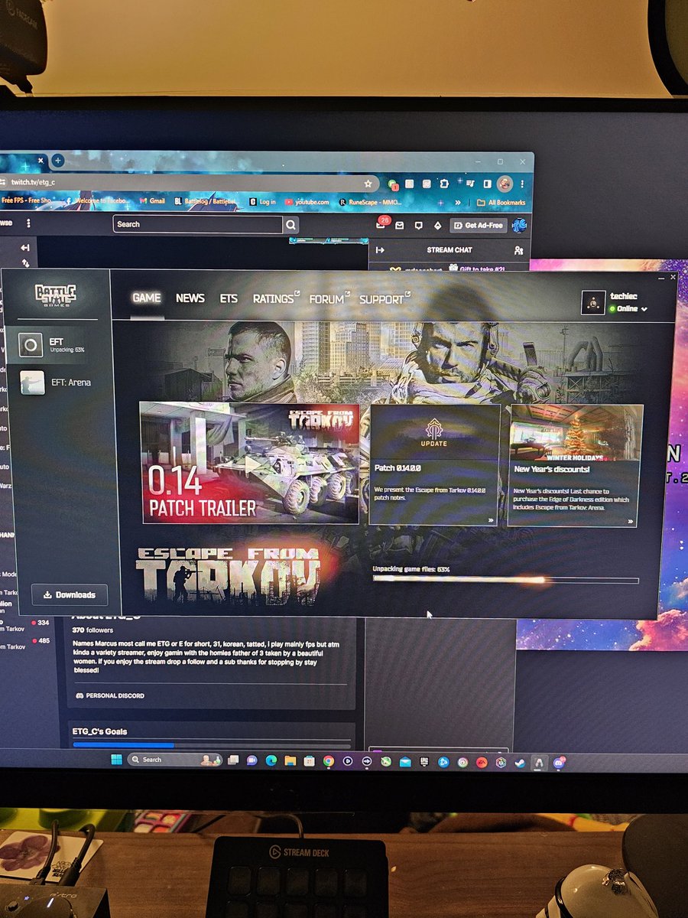Image resolution: width=688 pixels, height=918 pixels.
Task: Open the Microsoft Store taskbar icon
Action: pyautogui.click(x=309, y=761)
